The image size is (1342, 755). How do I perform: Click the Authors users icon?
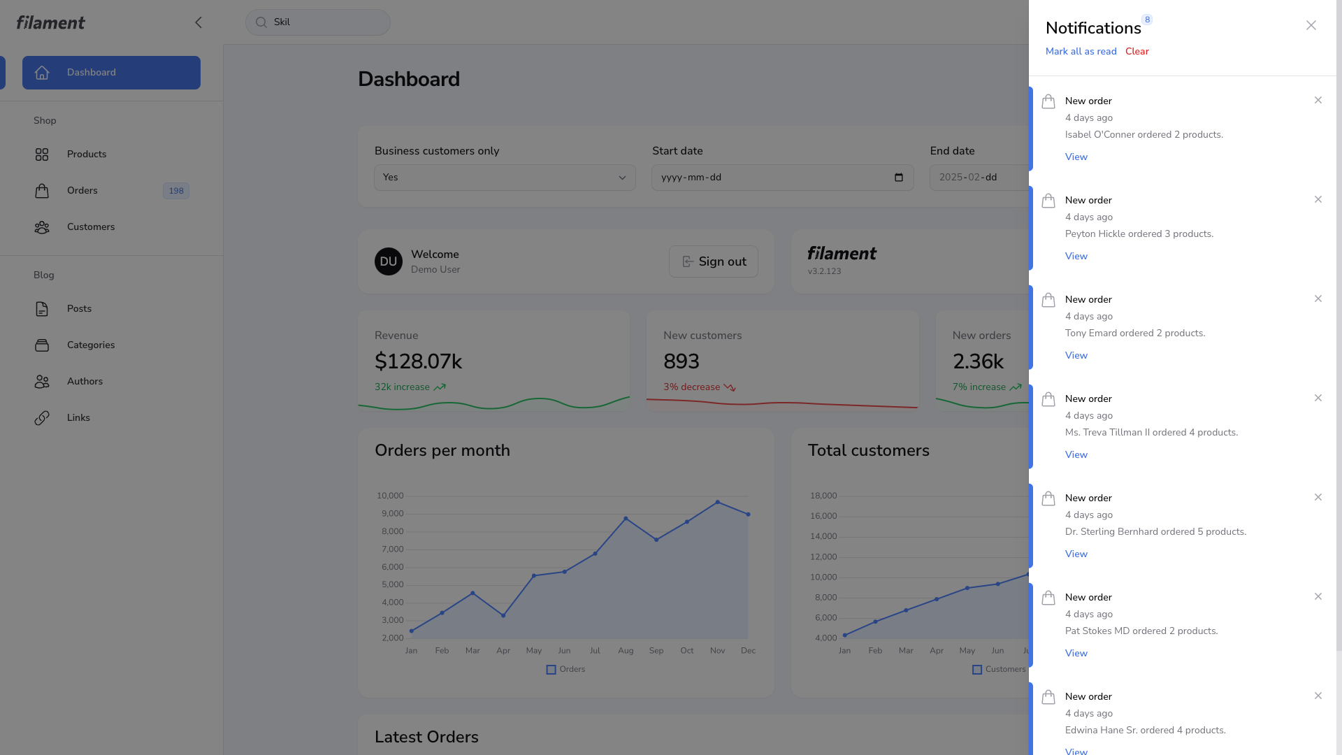click(x=42, y=382)
